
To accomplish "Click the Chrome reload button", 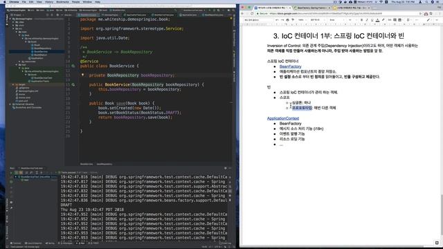I will 252,14.
